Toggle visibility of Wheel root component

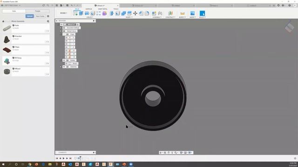tap(61, 25)
